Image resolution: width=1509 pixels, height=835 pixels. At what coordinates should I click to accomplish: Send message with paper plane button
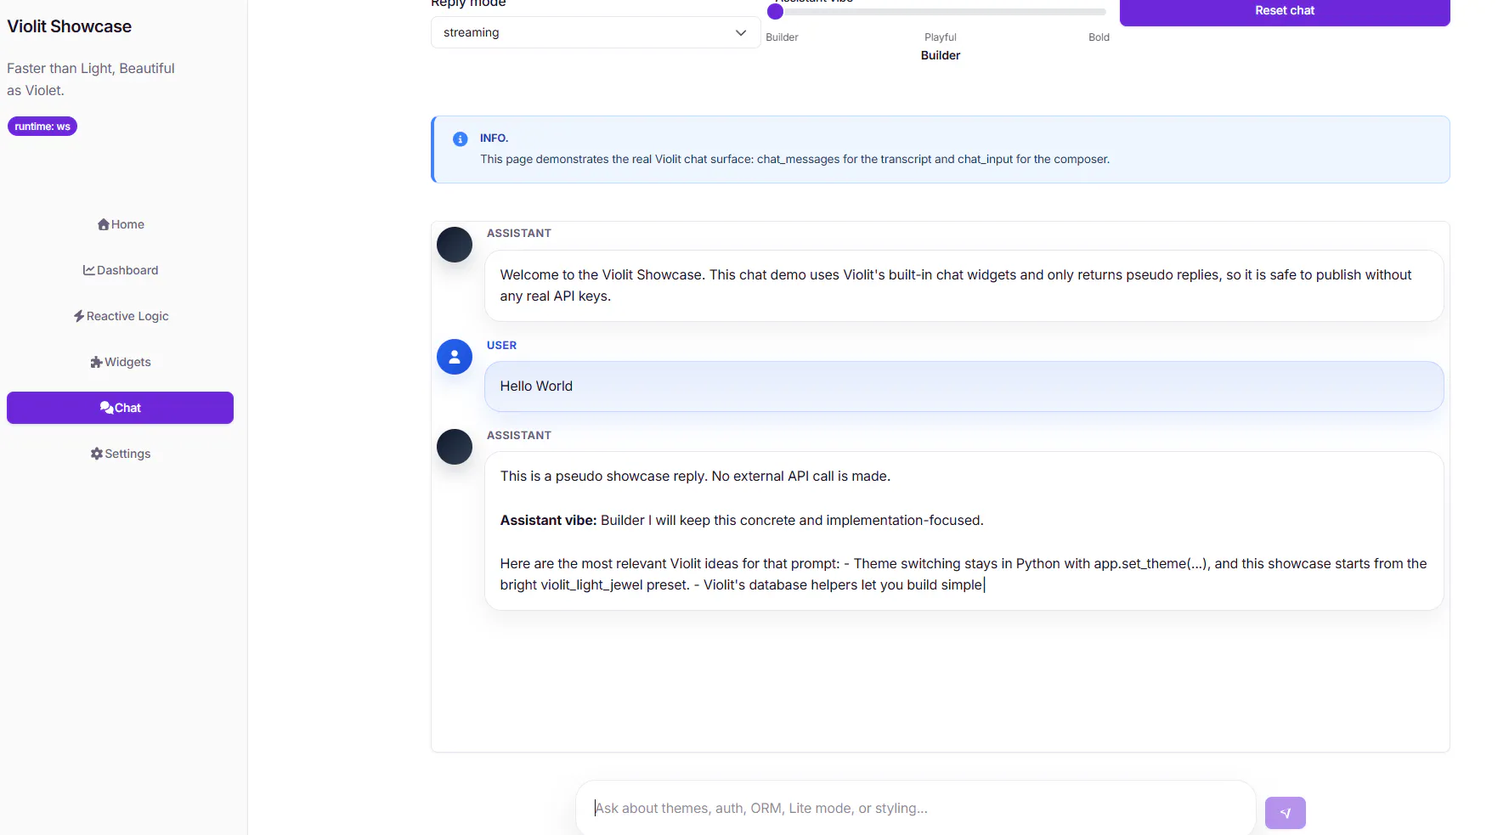point(1286,813)
